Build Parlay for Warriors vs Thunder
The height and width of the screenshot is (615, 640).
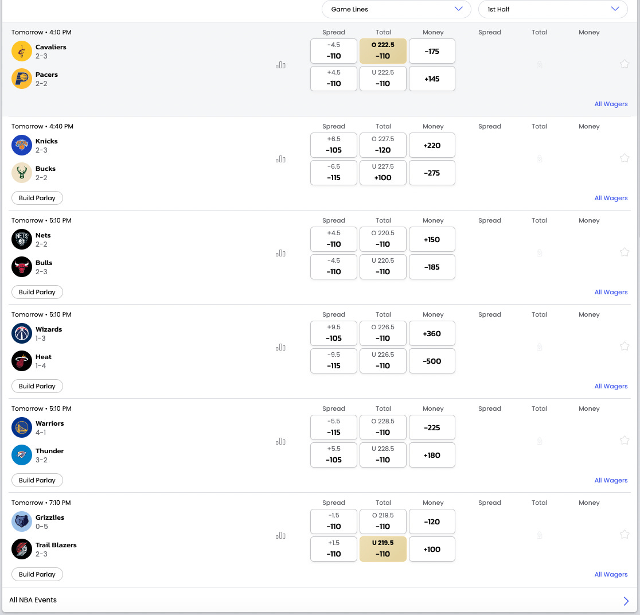click(37, 480)
